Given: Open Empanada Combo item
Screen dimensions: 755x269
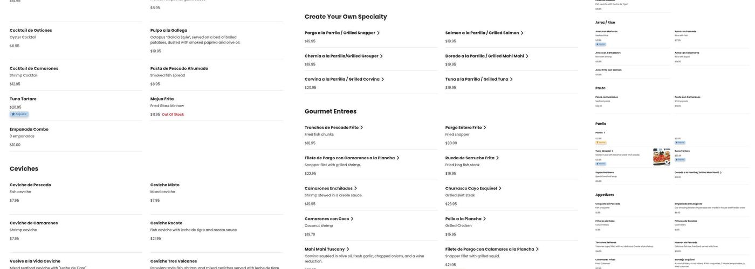Looking at the screenshot, I should pos(29,129).
